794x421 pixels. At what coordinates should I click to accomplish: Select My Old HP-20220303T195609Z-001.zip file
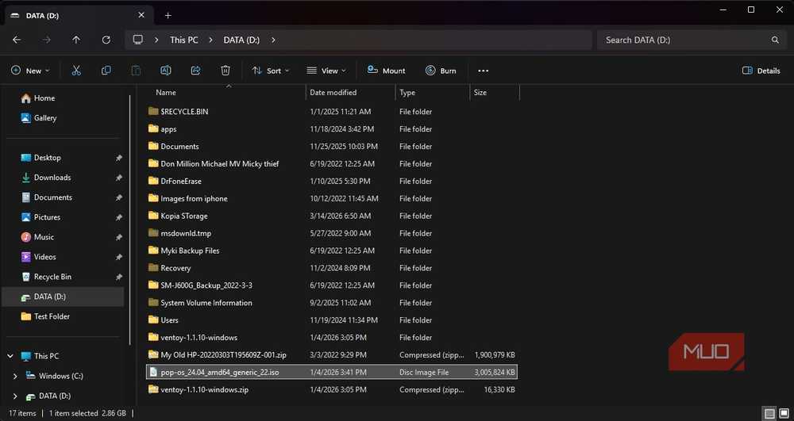click(332, 354)
